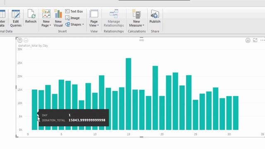Open the Shapes dropdown
Viewport: 265px width, 149px height.
[75, 24]
